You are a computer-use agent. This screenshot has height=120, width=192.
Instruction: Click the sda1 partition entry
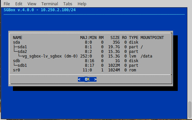[22, 47]
